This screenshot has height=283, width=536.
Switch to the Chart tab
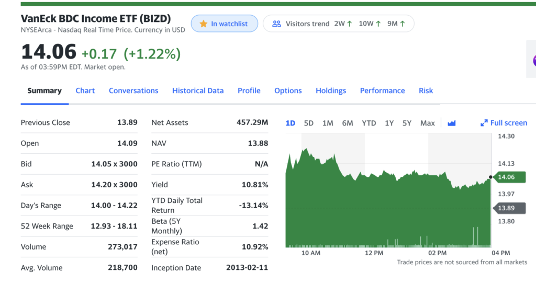[x=85, y=90]
